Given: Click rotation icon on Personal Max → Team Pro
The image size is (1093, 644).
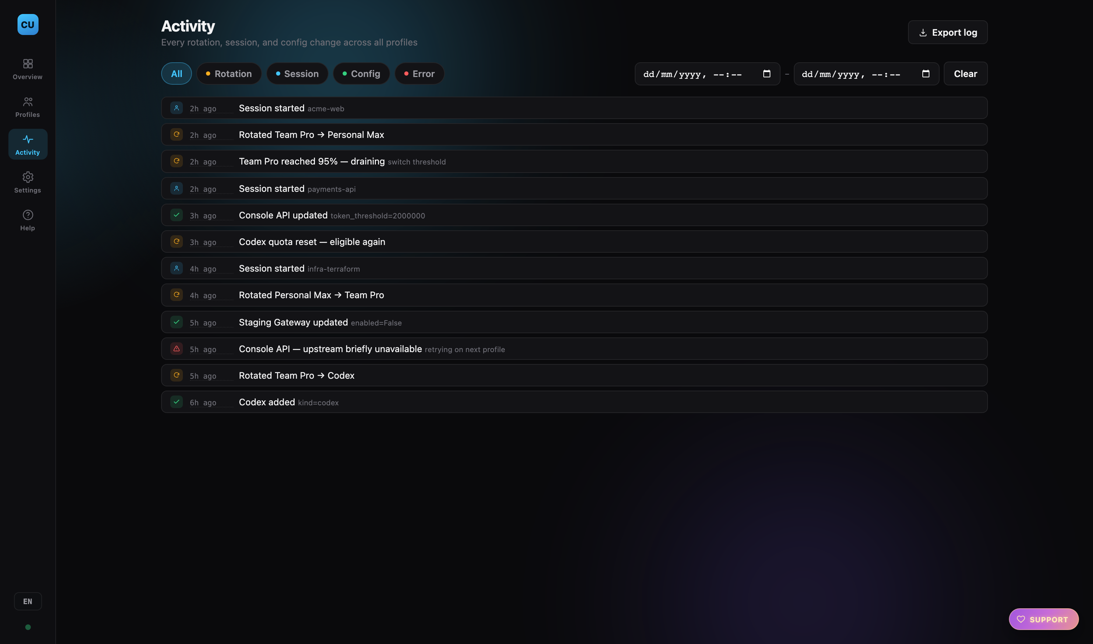Looking at the screenshot, I should point(176,295).
